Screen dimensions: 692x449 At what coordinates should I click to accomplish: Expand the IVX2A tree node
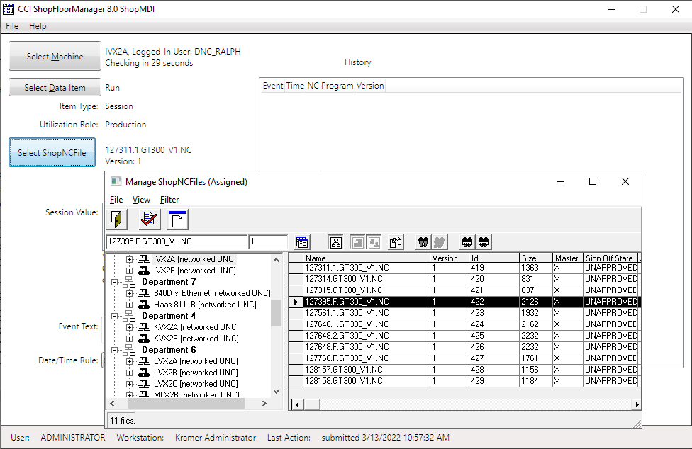point(129,259)
